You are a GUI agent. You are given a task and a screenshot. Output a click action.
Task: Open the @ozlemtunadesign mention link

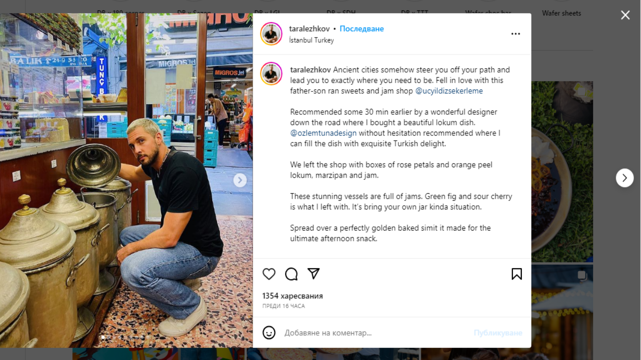pyautogui.click(x=323, y=133)
